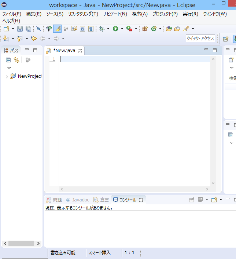Switch to the 問題 tab
Screen dimensions: 236x259
click(x=54, y=200)
